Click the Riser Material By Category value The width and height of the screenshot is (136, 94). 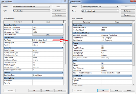(117, 40)
